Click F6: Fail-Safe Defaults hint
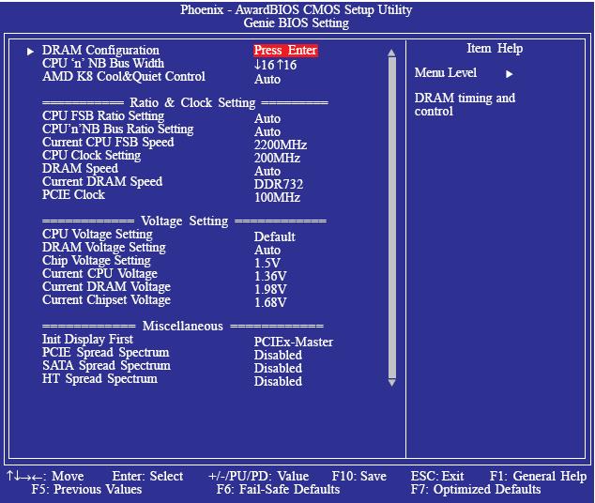The image size is (595, 503). point(278,490)
